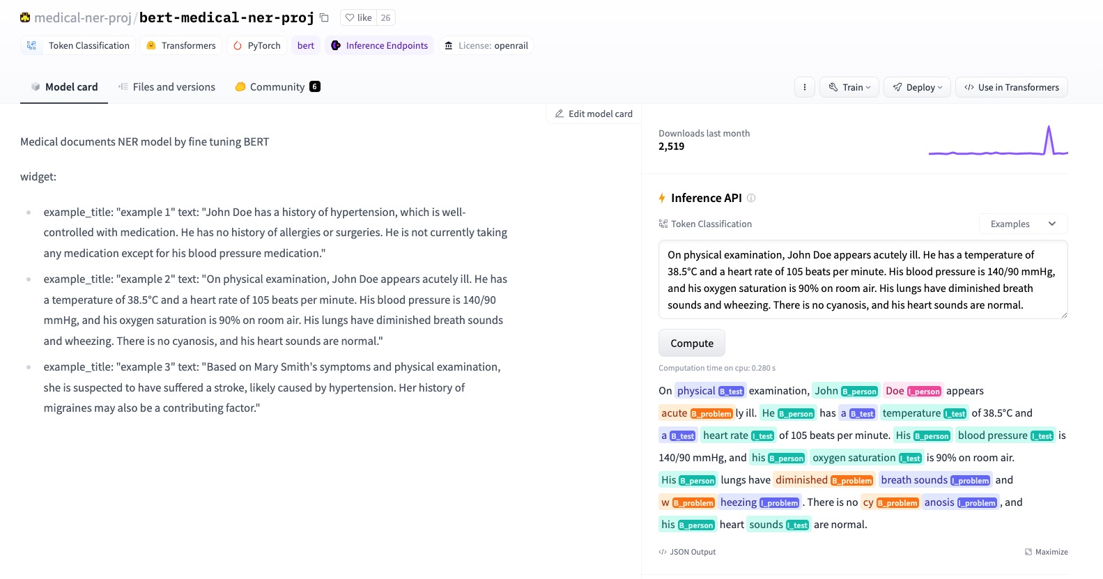This screenshot has height=579, width=1103.
Task: Click the downloads count 2,519
Action: pos(672,146)
